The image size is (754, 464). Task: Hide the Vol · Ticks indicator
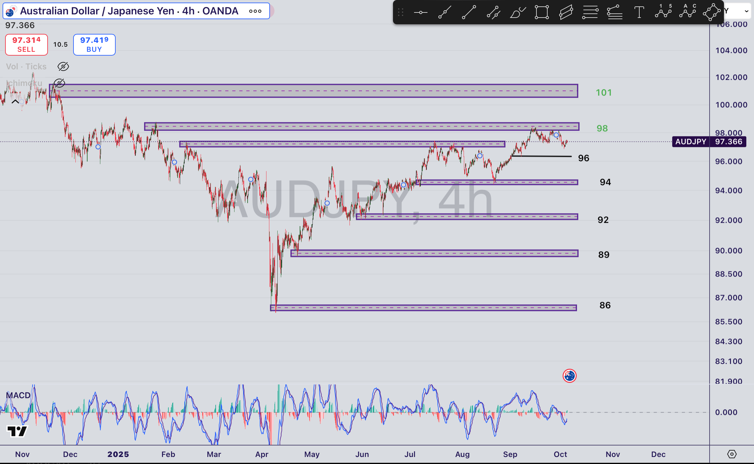[x=63, y=66]
